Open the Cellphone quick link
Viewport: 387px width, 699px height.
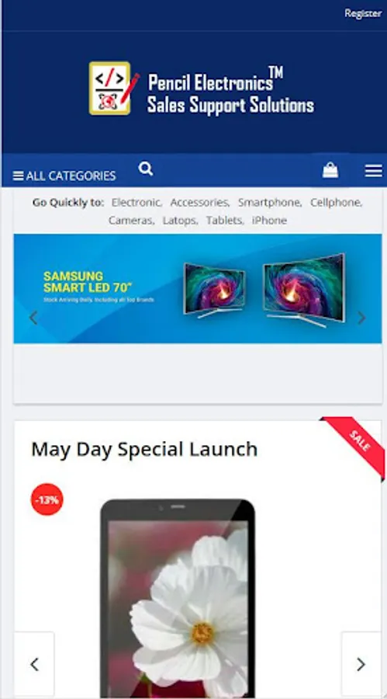coord(337,203)
